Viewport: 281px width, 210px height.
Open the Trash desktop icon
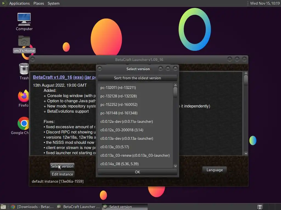pyautogui.click(x=24, y=71)
